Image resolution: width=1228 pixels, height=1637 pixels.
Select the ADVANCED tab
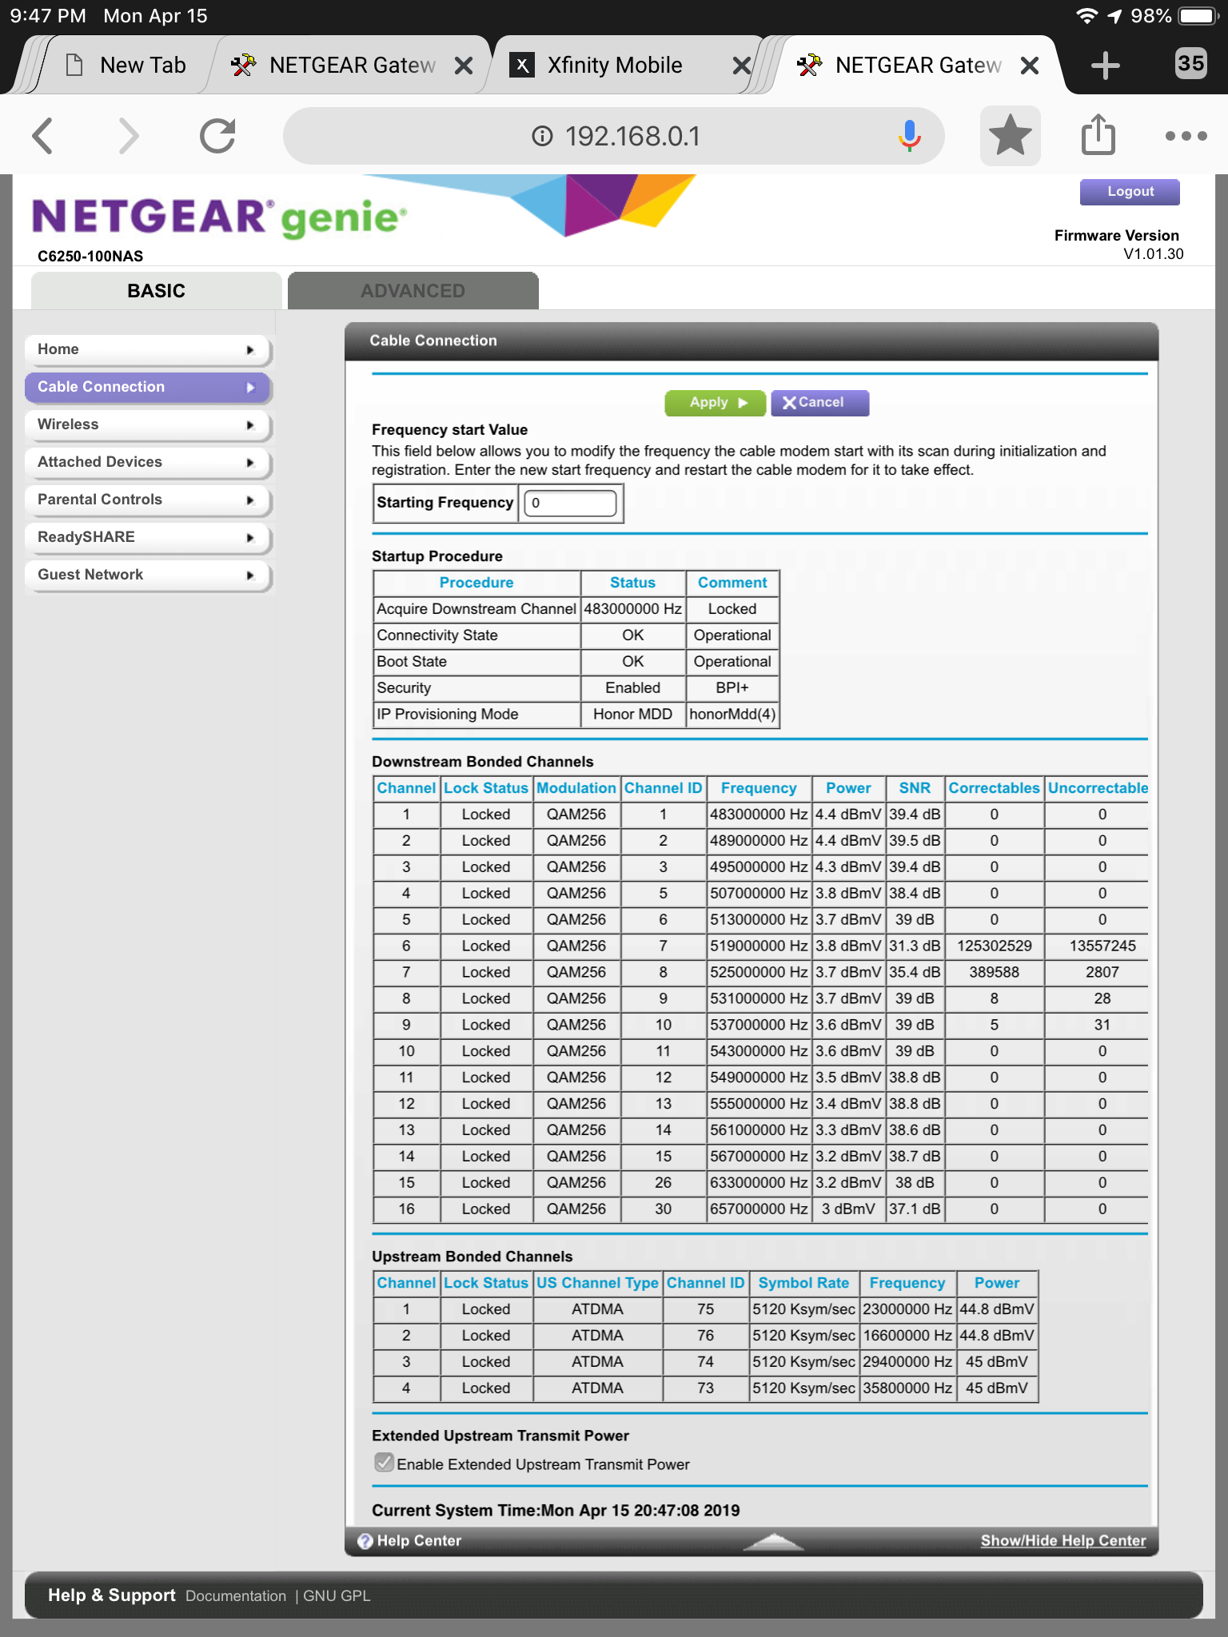tap(413, 291)
